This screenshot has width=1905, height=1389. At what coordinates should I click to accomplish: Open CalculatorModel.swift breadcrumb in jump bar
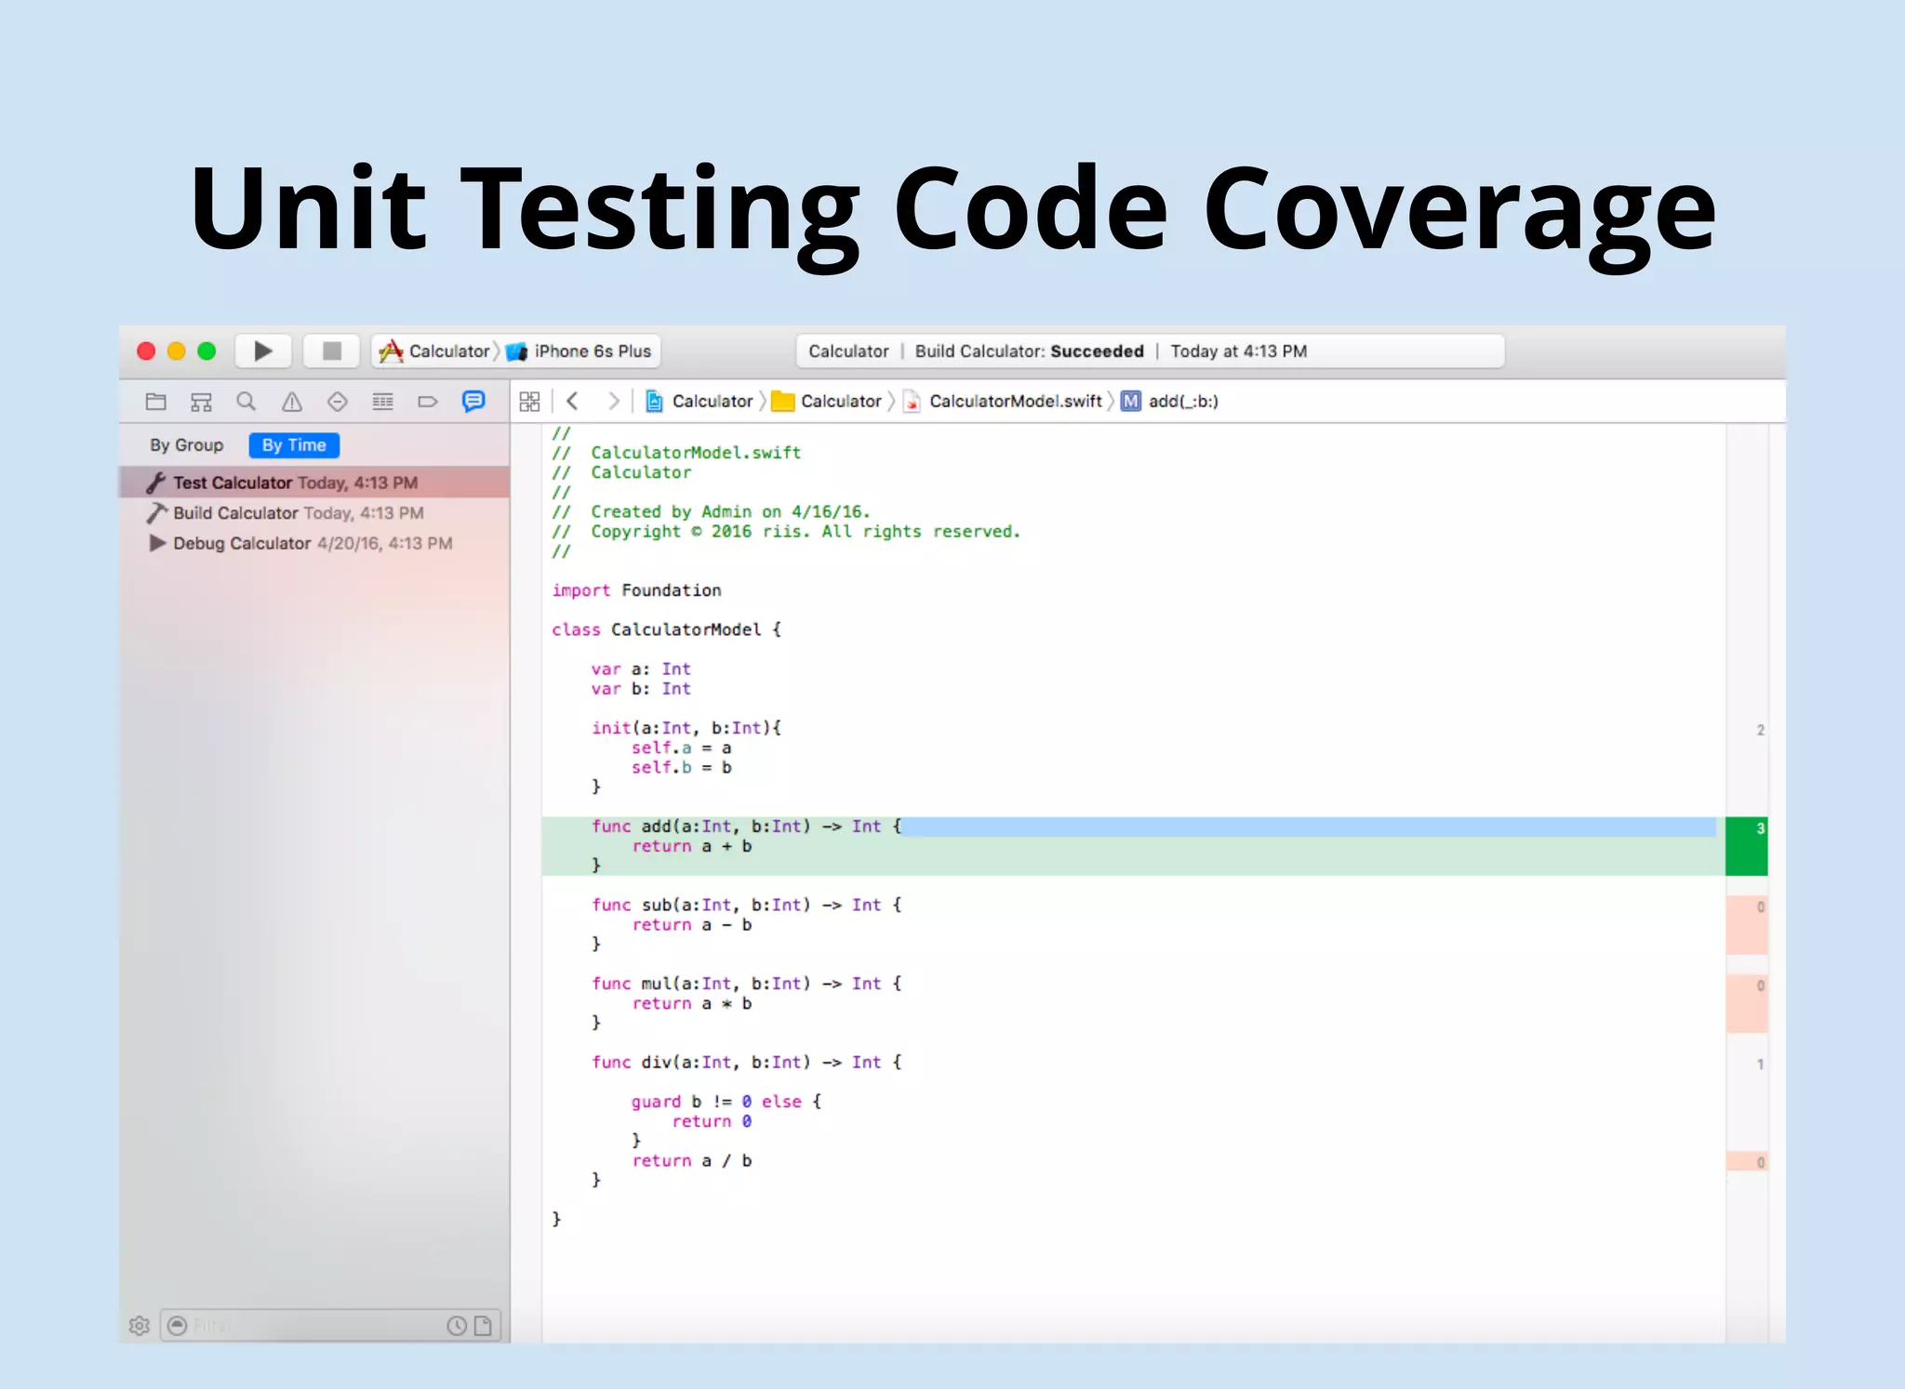pos(1014,402)
